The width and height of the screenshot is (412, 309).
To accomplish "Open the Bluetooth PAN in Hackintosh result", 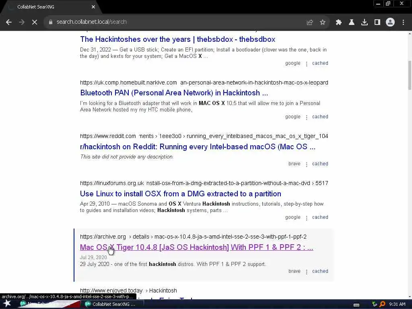I will (174, 93).
